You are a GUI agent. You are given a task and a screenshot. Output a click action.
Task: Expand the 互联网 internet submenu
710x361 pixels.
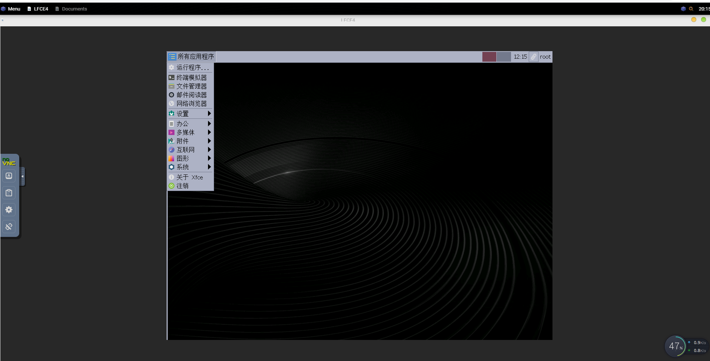point(190,150)
